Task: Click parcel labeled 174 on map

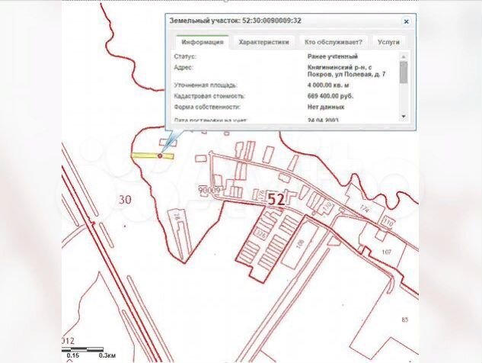Action: [364, 207]
